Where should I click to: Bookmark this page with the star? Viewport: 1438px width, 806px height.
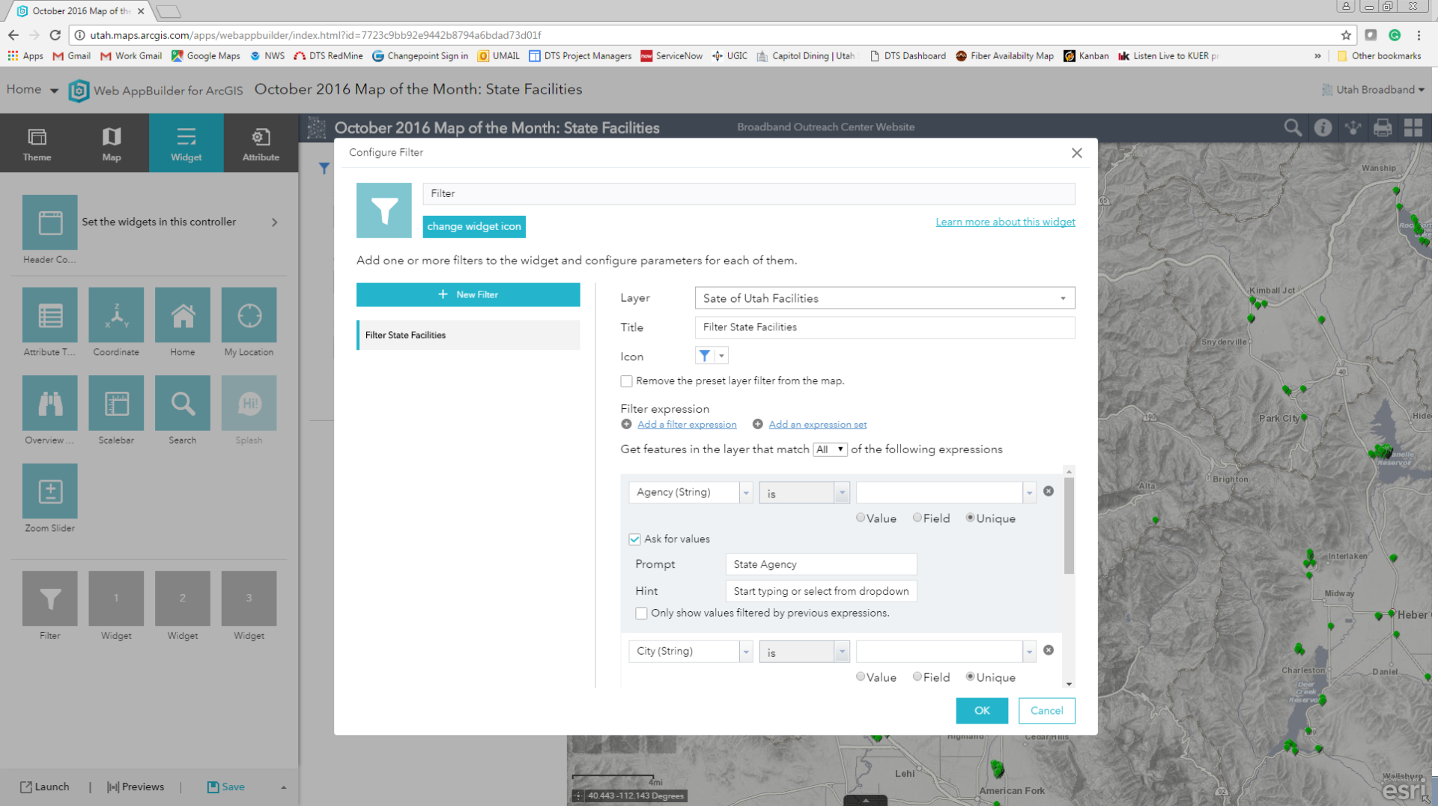(1346, 35)
